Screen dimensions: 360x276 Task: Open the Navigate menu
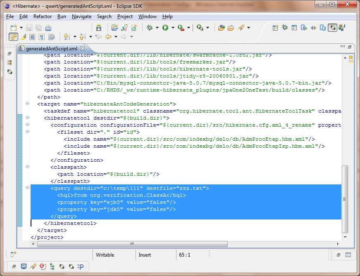[81, 17]
